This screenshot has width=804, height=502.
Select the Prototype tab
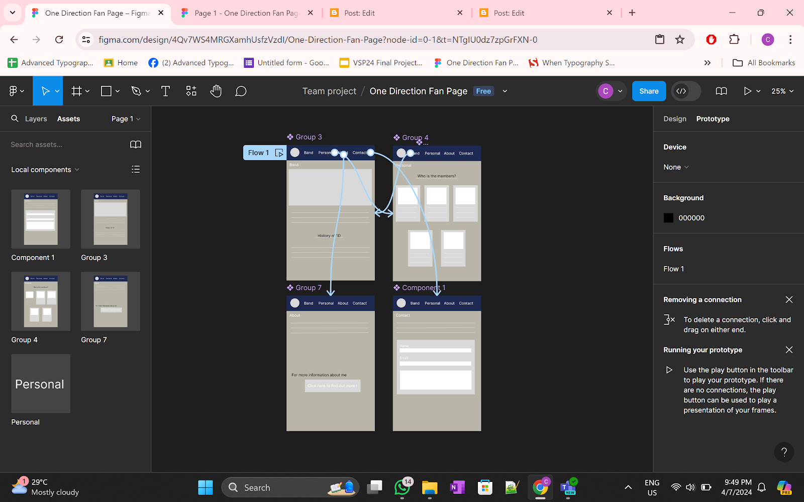click(713, 118)
